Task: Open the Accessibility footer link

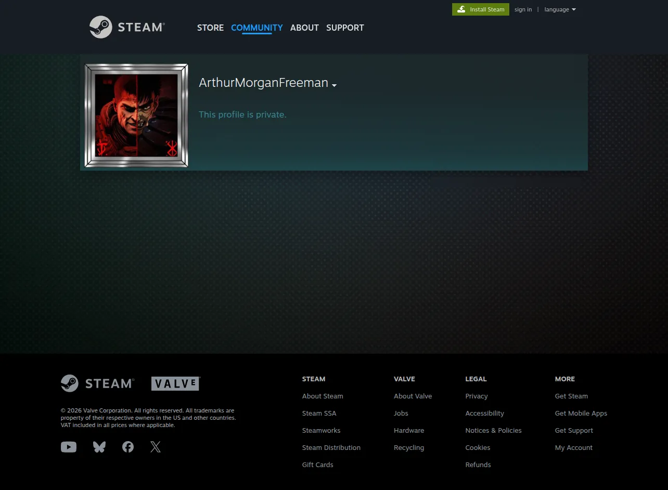Action: pyautogui.click(x=485, y=413)
